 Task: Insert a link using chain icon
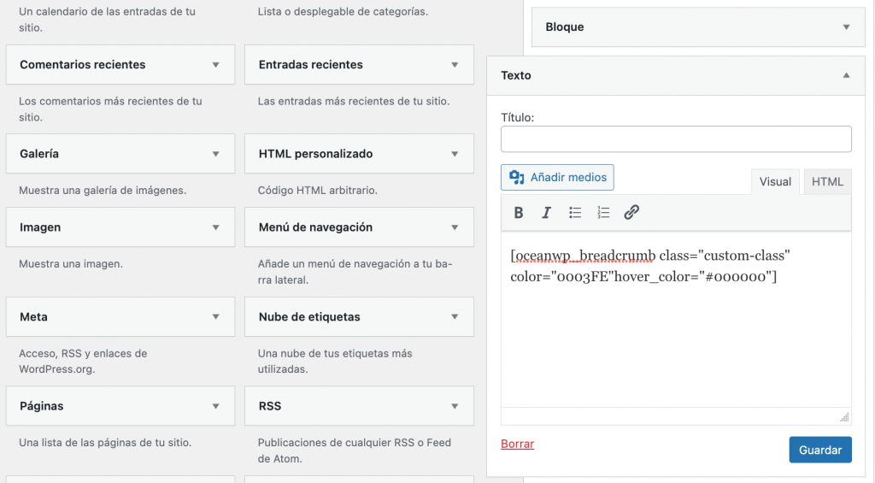[631, 213]
